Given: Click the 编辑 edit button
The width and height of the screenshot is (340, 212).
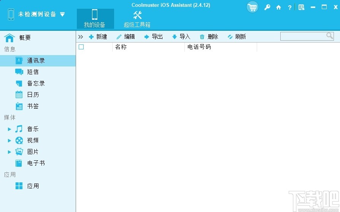Looking at the screenshot, I should [126, 37].
